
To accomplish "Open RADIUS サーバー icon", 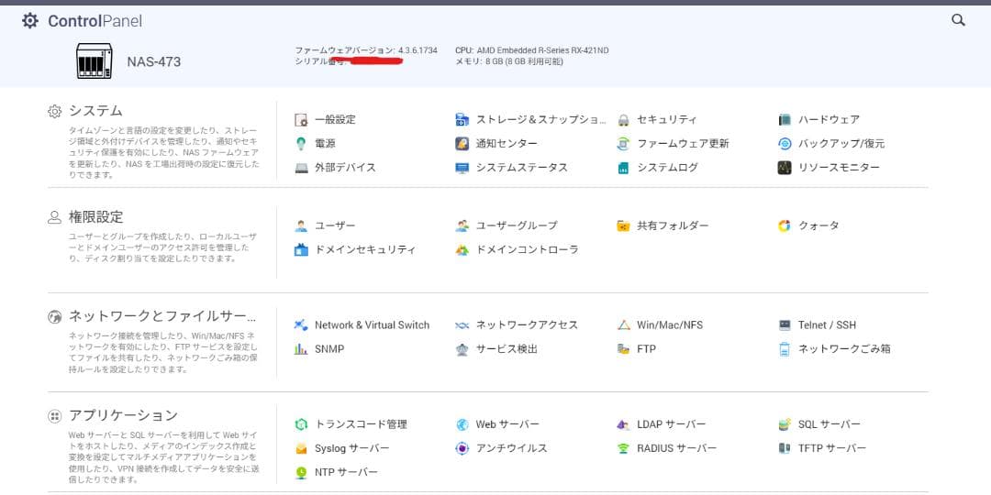I will click(x=623, y=449).
